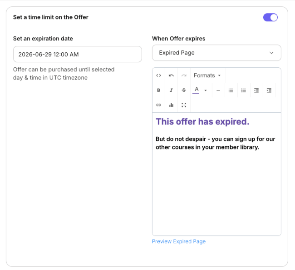Switch the editor to fullscreen mode

click(184, 105)
